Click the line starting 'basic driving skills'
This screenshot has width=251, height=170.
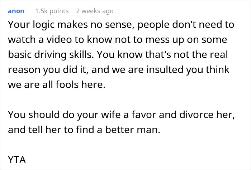[x=118, y=55]
